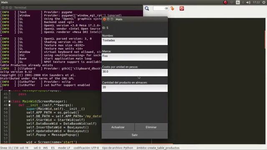Click the Terminal window title text
267x150 pixels.
[20, 7]
